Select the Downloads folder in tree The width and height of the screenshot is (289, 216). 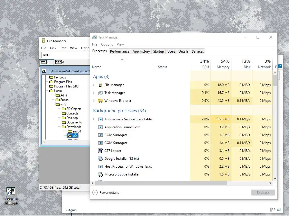(x=72, y=127)
